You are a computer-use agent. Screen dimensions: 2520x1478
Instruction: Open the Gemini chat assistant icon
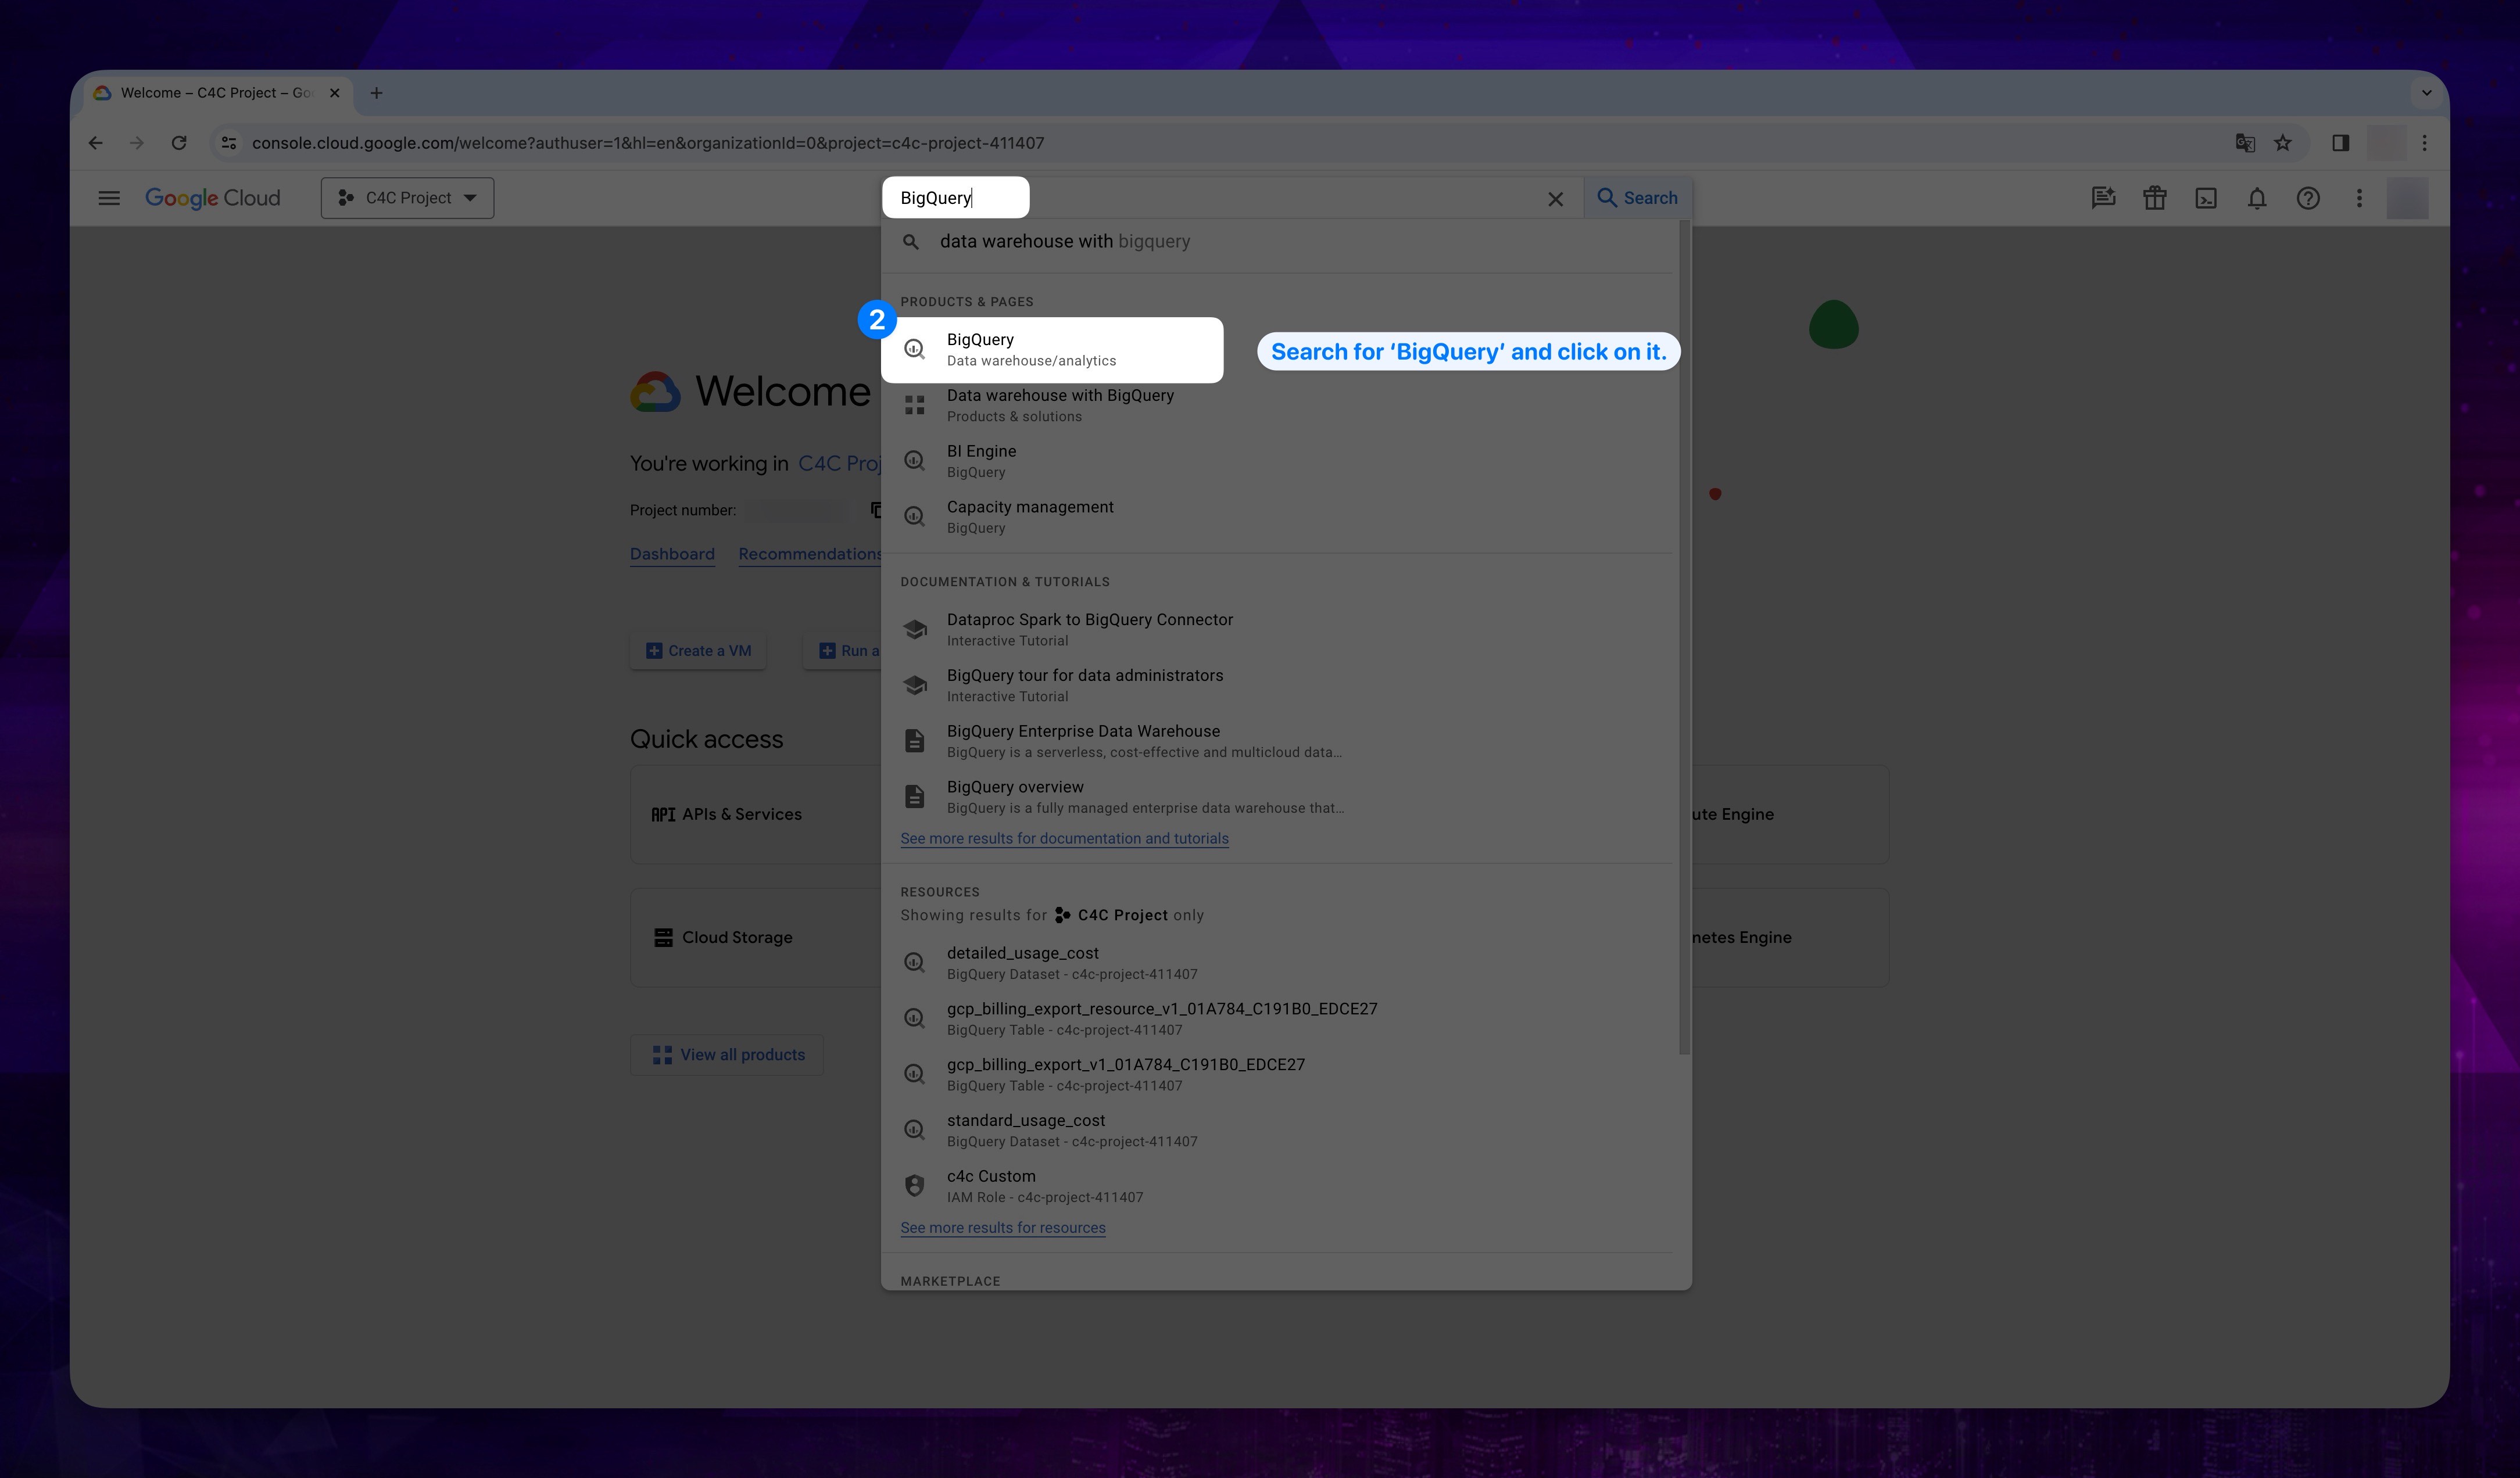coord(2103,198)
